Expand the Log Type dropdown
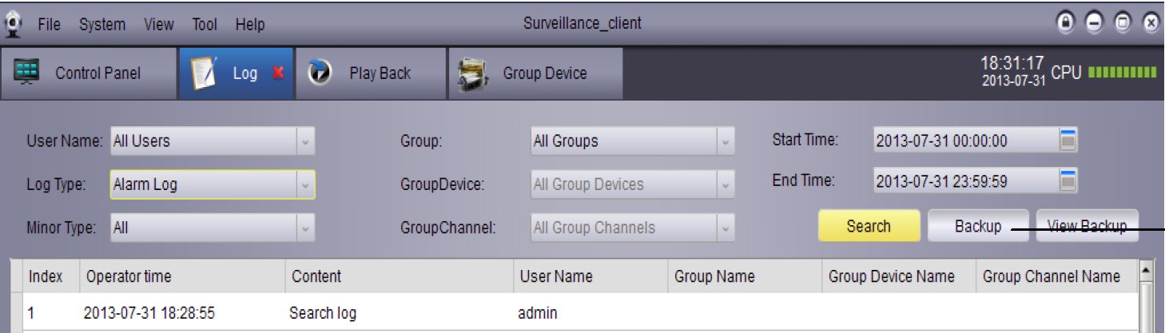 coord(305,184)
